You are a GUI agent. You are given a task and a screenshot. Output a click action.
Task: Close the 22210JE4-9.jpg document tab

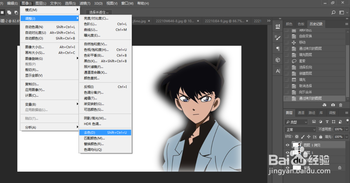click(247, 21)
